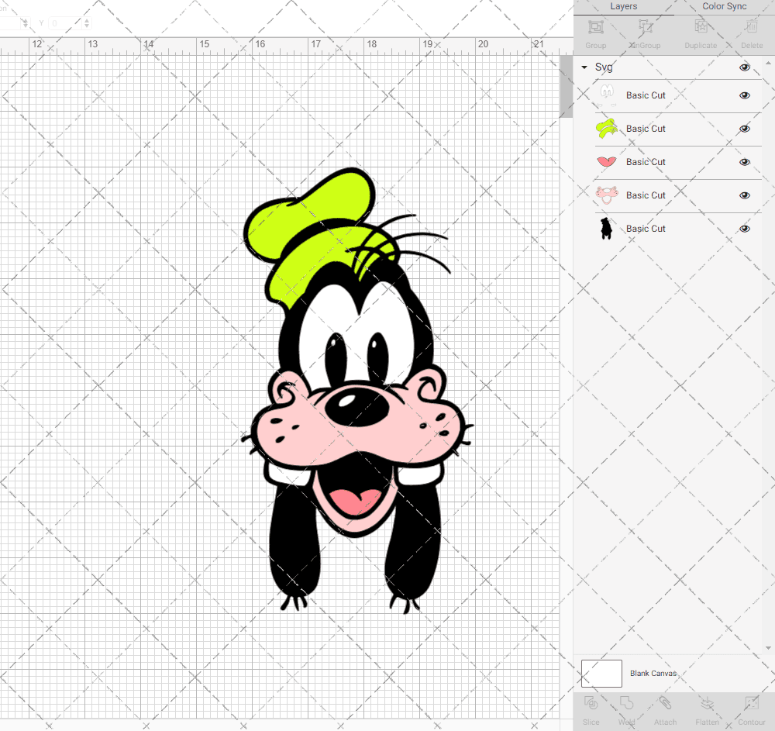Switch to the Layers tab

pyautogui.click(x=623, y=6)
